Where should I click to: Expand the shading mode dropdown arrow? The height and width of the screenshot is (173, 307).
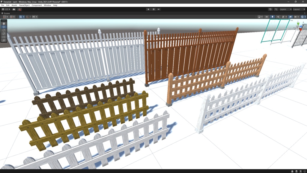click(262, 17)
